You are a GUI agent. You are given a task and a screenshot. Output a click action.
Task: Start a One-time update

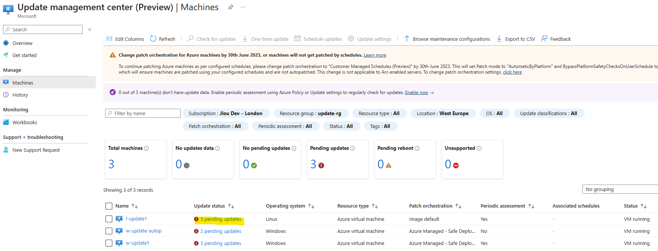265,39
